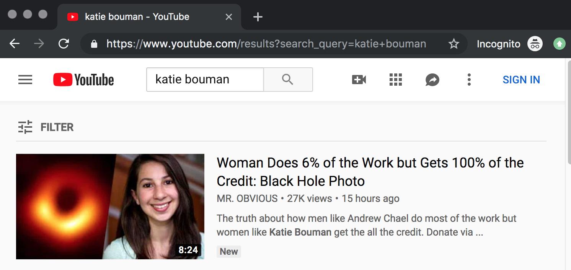Bookmark this page with the star
The width and height of the screenshot is (571, 270).
(454, 44)
